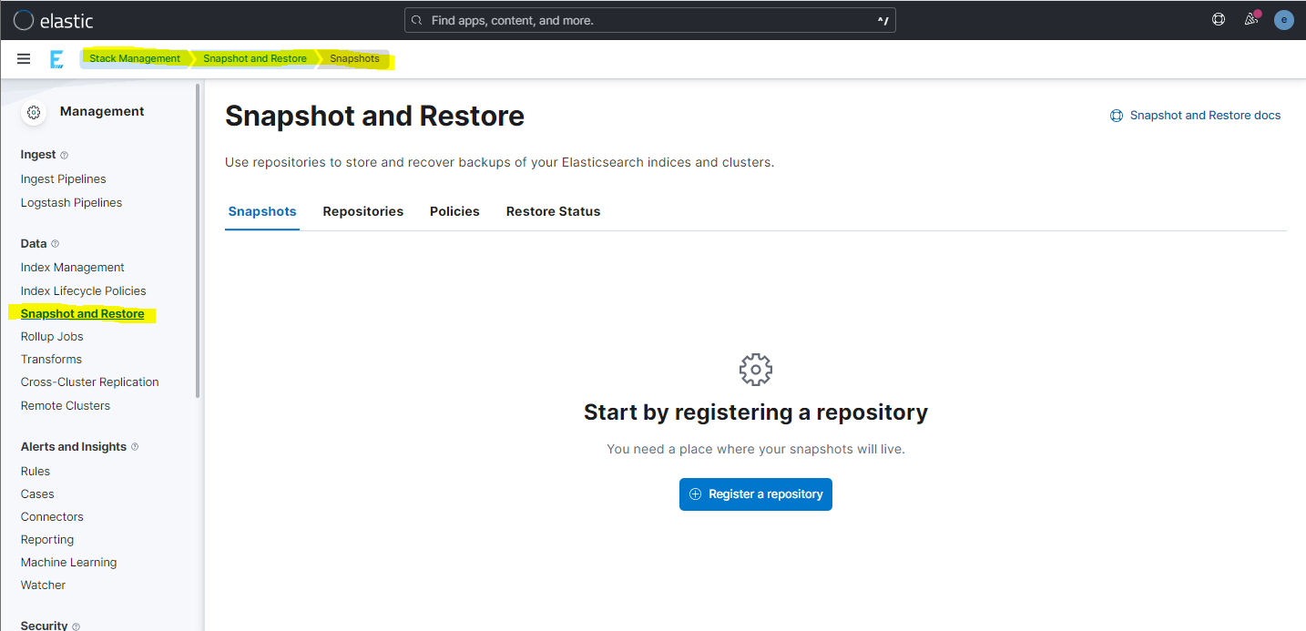
Task: Click the info icon next to Security
Action: point(76,626)
